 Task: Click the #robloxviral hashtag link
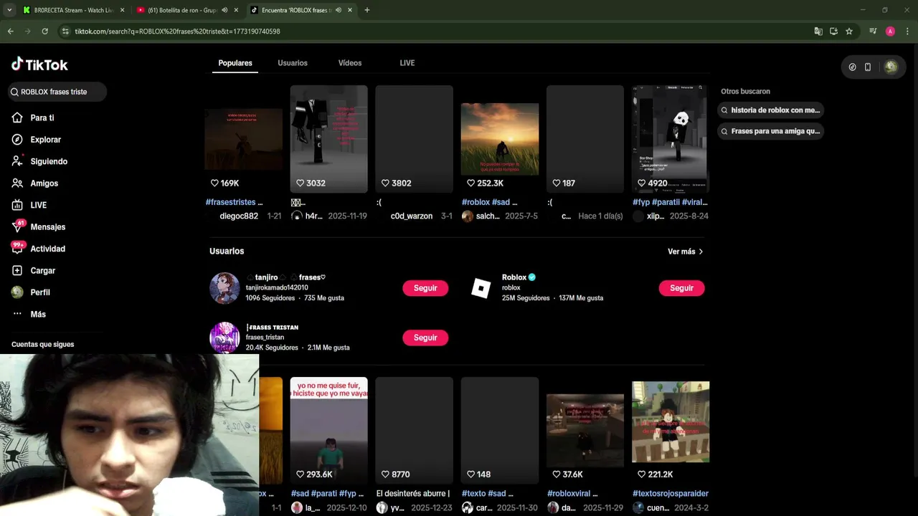click(569, 494)
